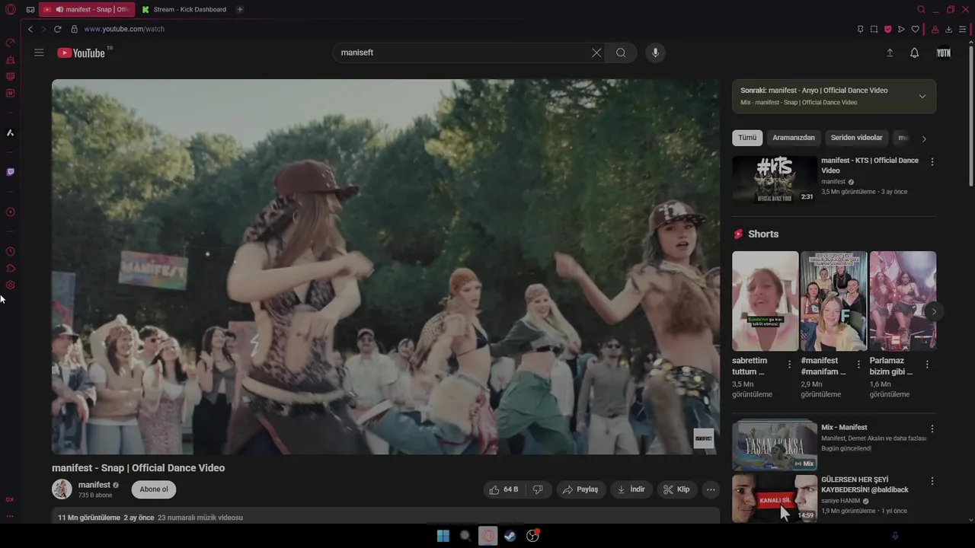Share the video with Paylaş
Screen dimensions: 975x548
[x=580, y=489]
